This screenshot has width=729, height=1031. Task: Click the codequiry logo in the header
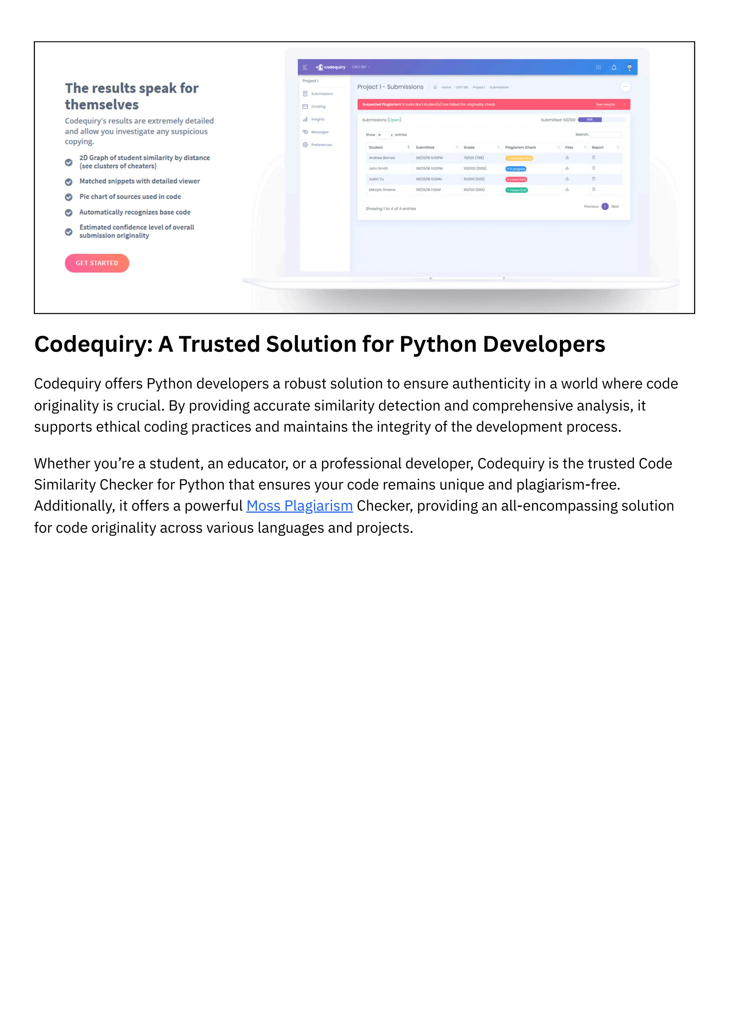click(x=331, y=67)
